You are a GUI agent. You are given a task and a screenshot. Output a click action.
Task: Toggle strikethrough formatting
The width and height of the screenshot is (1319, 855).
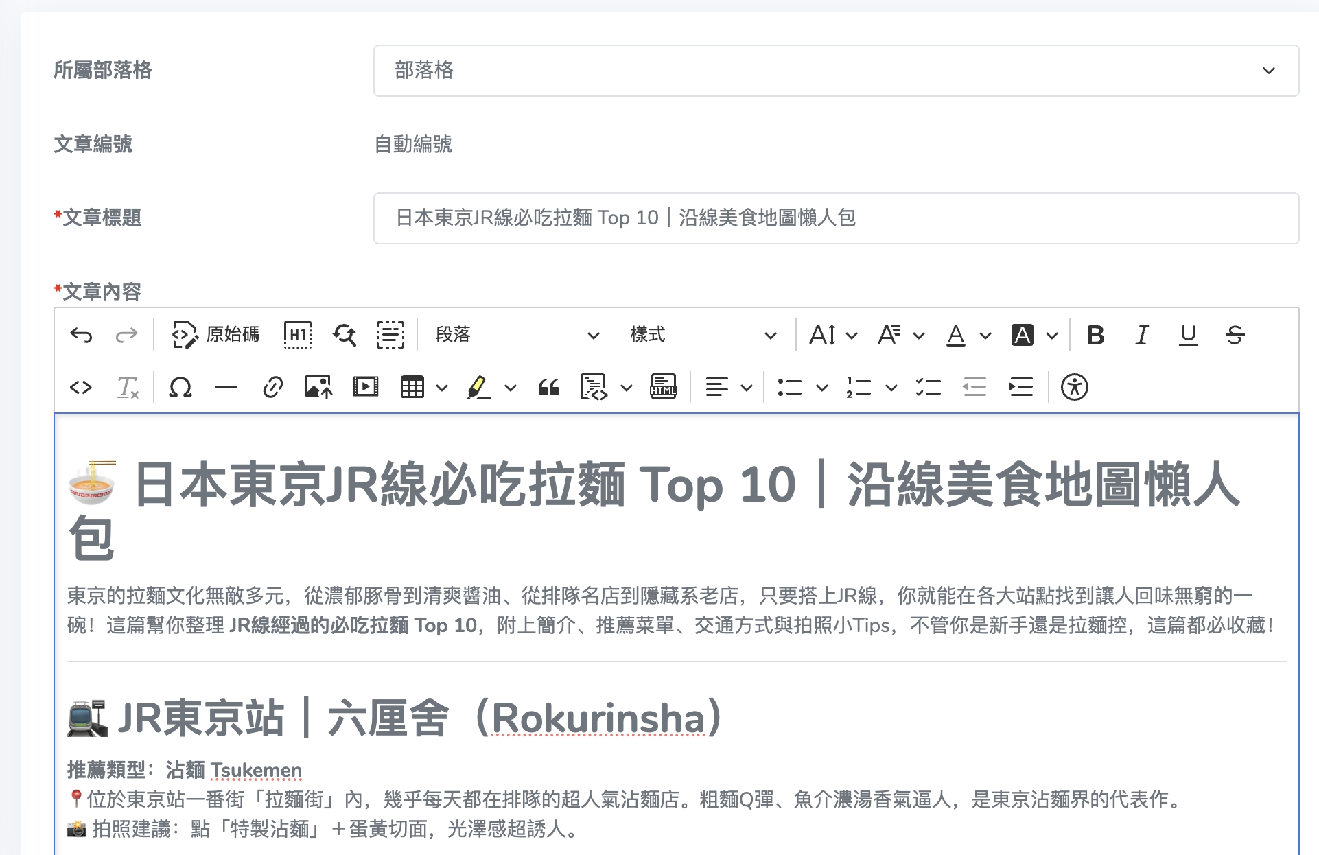tap(1235, 335)
